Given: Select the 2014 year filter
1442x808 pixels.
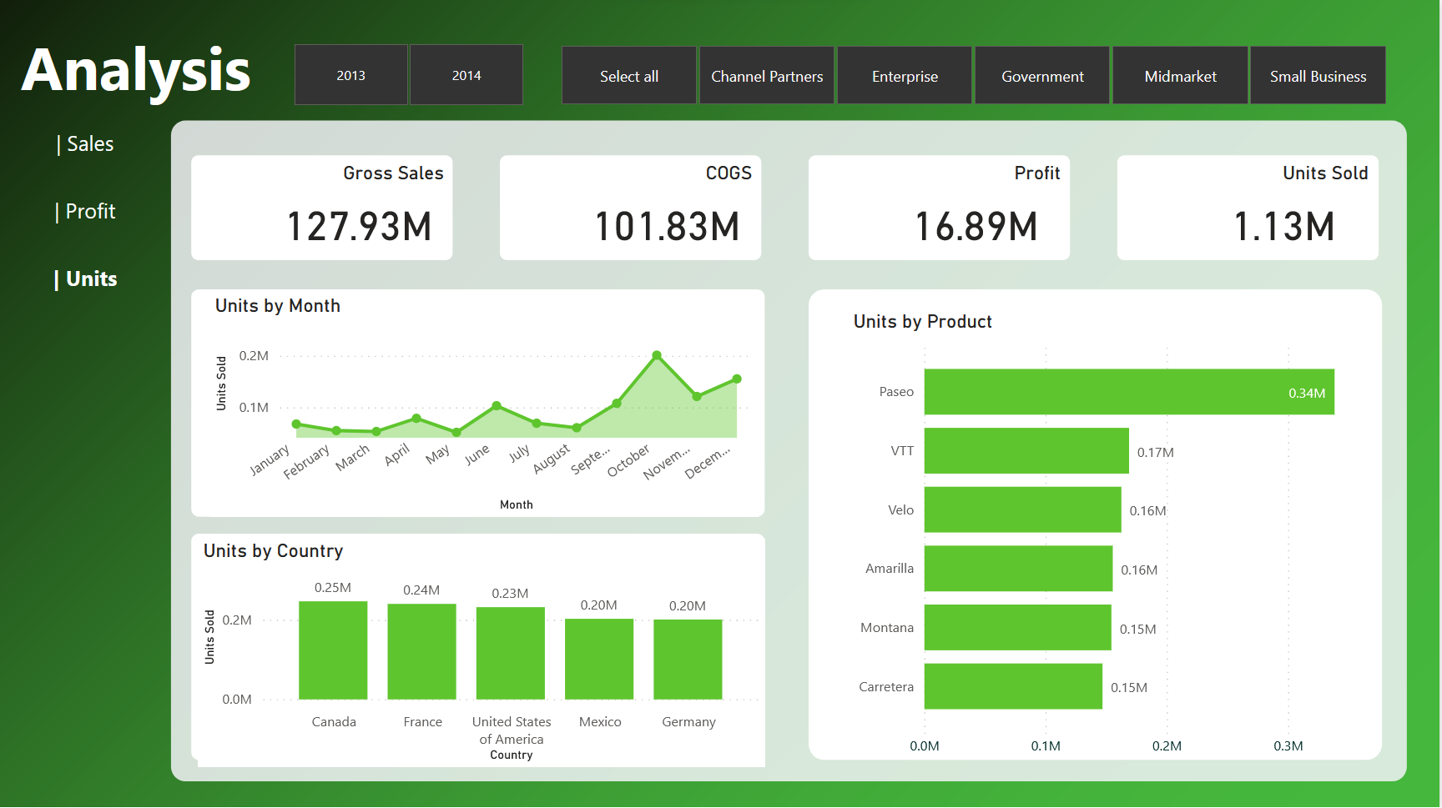Looking at the screenshot, I should click(x=466, y=74).
